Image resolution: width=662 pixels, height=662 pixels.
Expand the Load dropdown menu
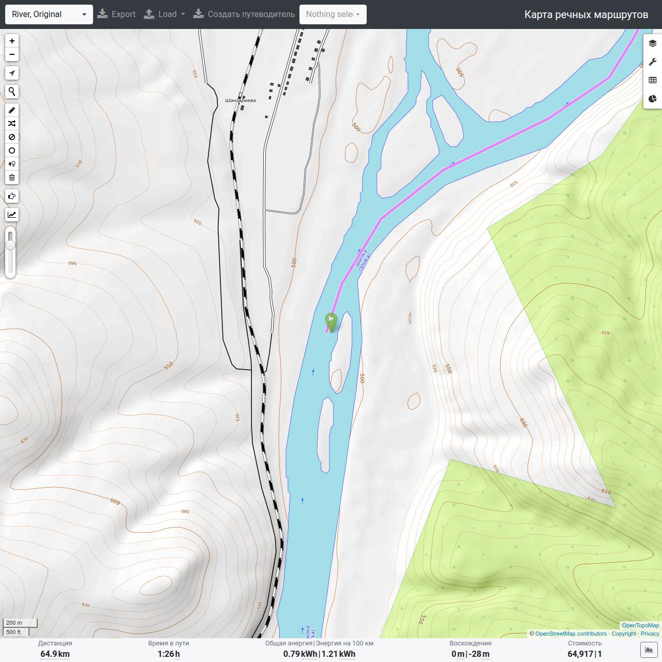pos(164,14)
